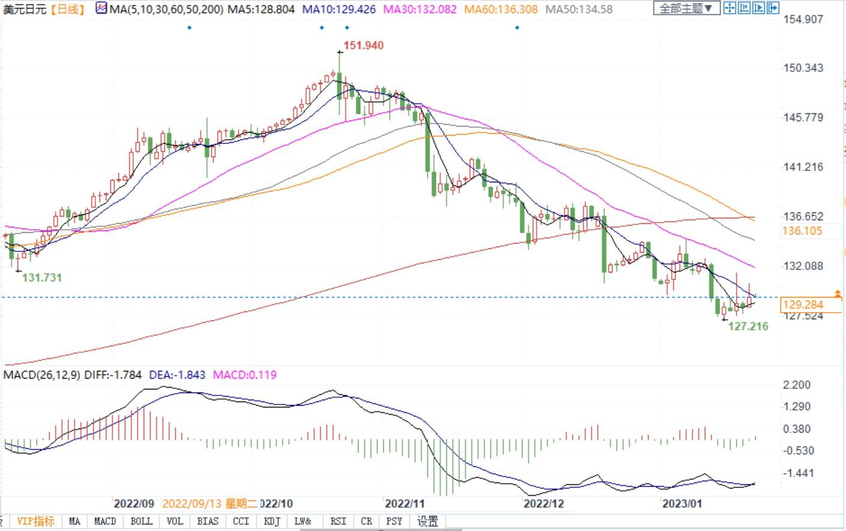Viewport: 846px width, 531px height.
Task: Click the 【日线】 period selector
Action: click(x=68, y=10)
